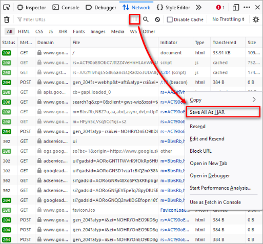Activate the element picker icon

[7, 8]
